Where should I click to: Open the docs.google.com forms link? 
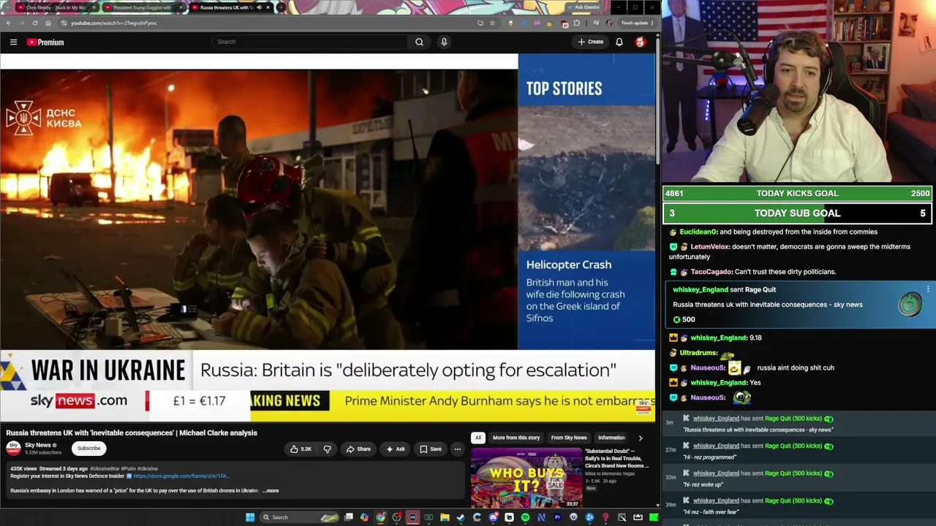(x=181, y=476)
